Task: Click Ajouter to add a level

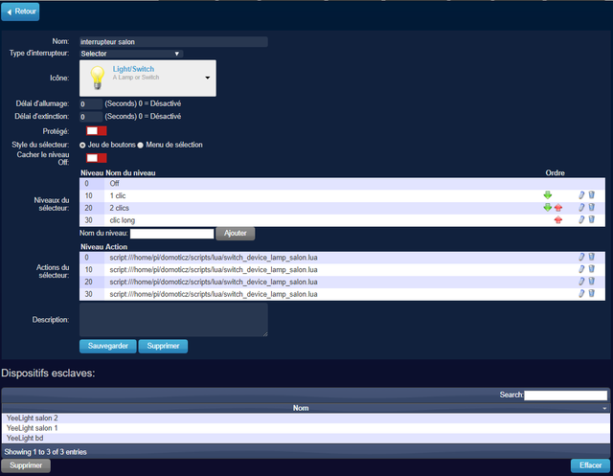Action: [x=235, y=234]
